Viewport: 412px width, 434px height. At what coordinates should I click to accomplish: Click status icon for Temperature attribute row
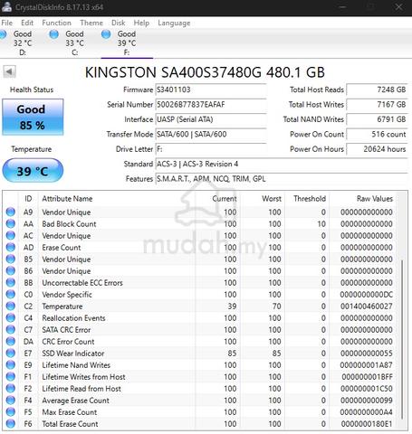11,306
